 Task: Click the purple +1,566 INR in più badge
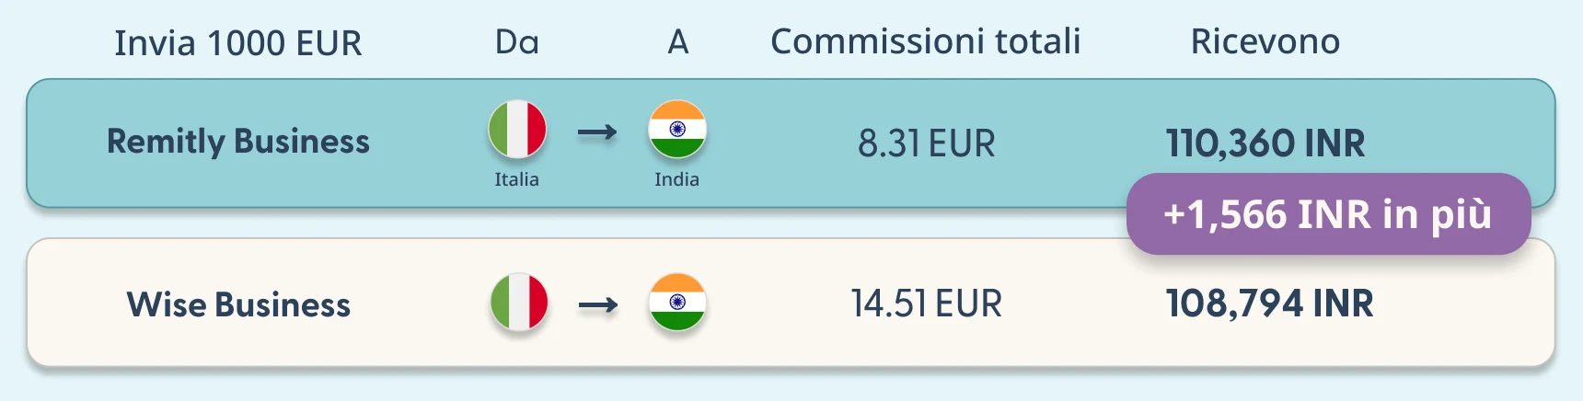click(1329, 213)
